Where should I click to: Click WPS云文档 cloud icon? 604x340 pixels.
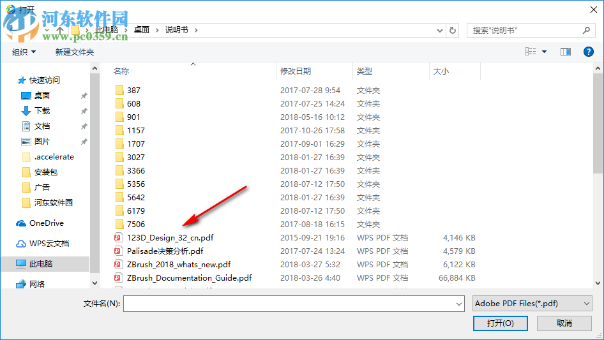pyautogui.click(x=21, y=244)
